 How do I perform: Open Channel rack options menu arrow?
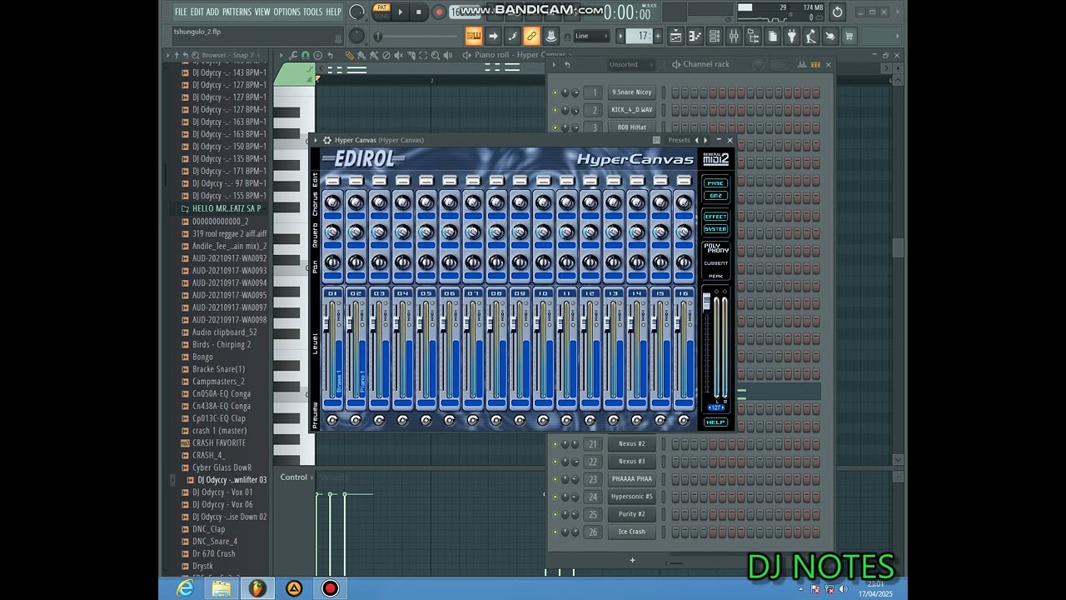554,64
